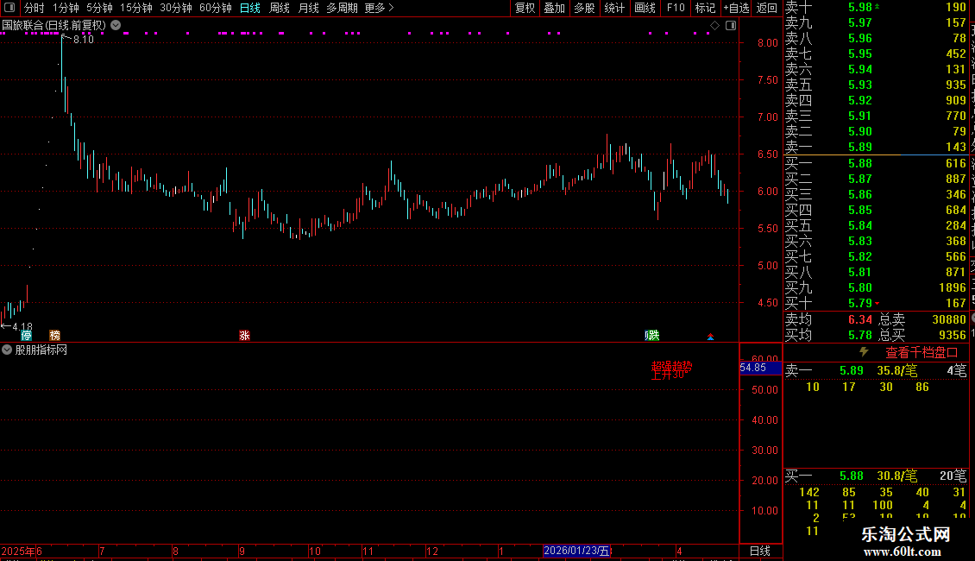The image size is (975, 561).
Task: Click the lightning bolt icon beside 查看千档盘口
Action: pos(864,352)
